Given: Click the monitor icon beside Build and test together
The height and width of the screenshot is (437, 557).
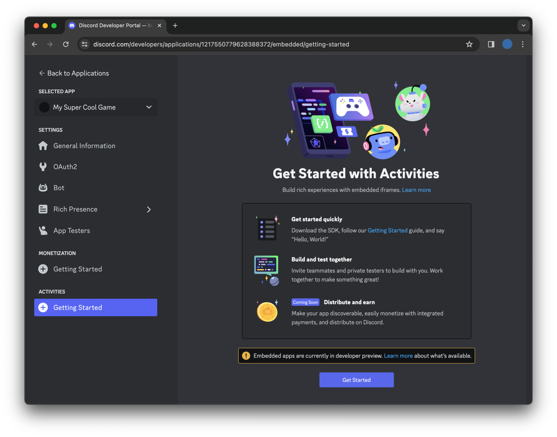Looking at the screenshot, I should tap(267, 270).
